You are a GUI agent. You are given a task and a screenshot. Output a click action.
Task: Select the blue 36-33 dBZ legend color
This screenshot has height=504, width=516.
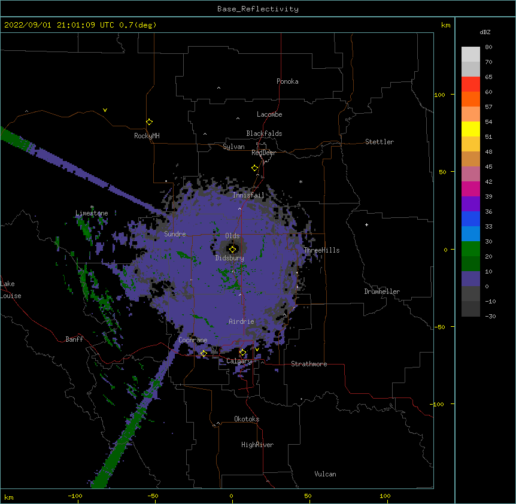pos(471,218)
